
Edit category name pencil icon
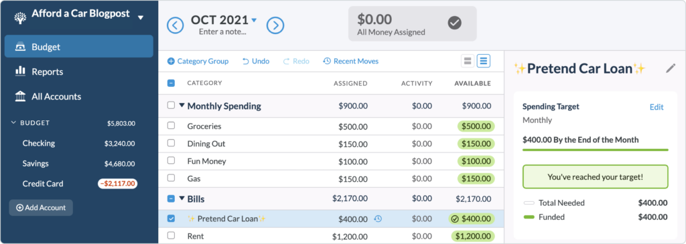click(x=670, y=68)
